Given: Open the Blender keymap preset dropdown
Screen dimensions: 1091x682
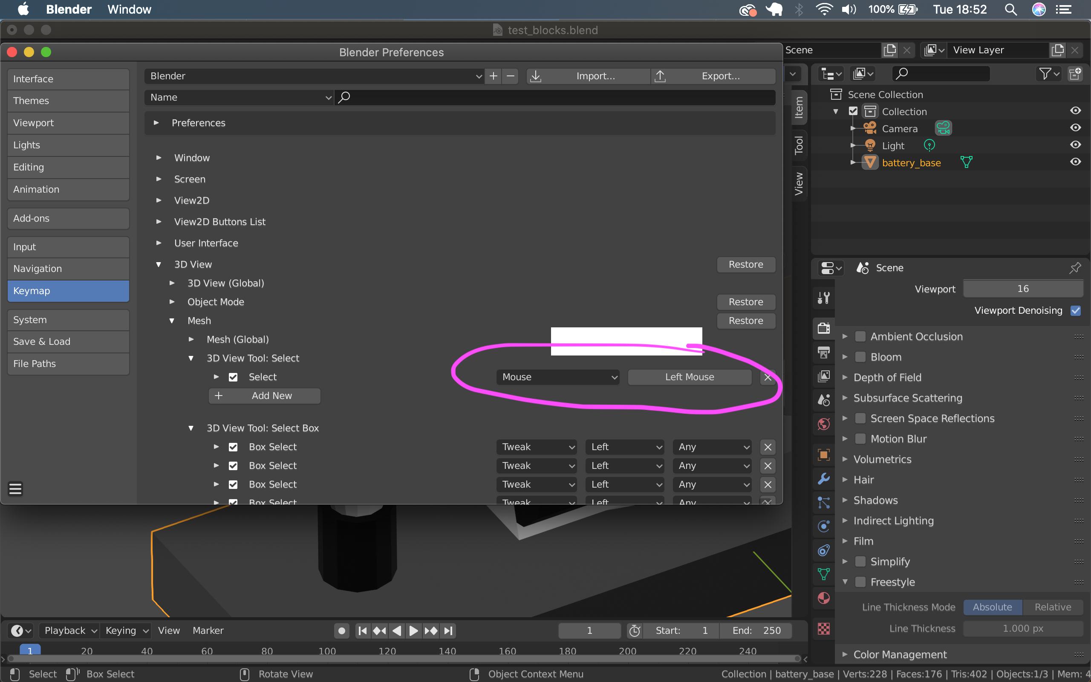Looking at the screenshot, I should [x=314, y=76].
